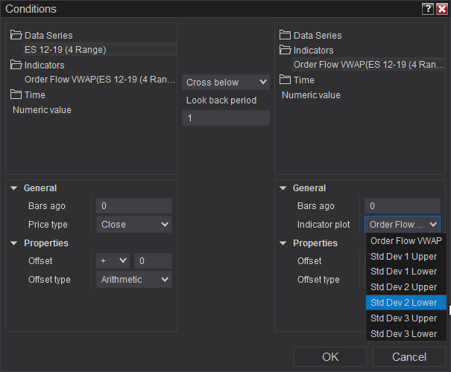Click the Indicators folder icon in left panel
Image resolution: width=451 pixels, height=372 pixels.
[16, 65]
